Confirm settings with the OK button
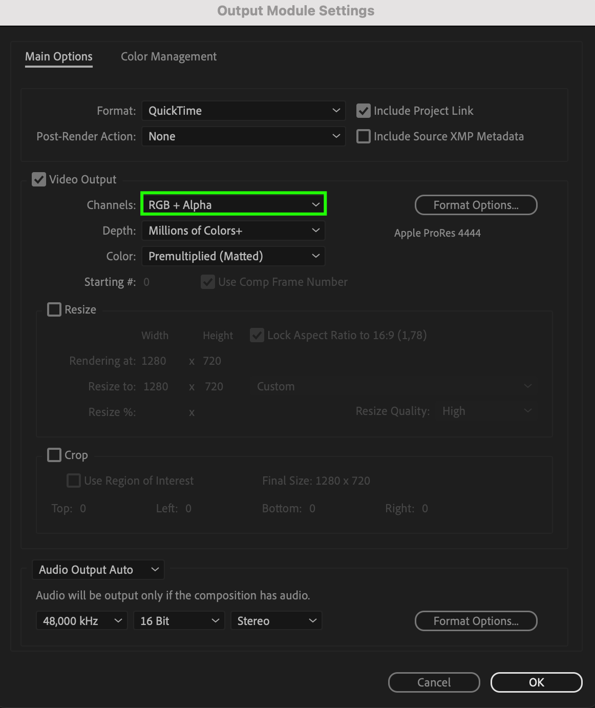The image size is (595, 708). (x=536, y=682)
